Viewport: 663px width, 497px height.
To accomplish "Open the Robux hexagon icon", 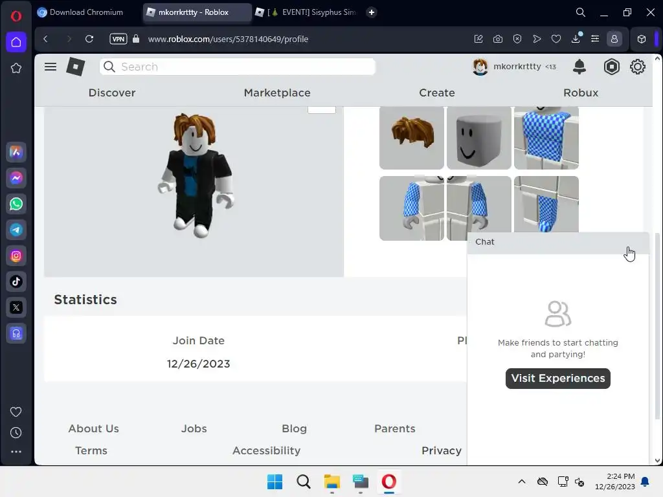I will click(611, 67).
